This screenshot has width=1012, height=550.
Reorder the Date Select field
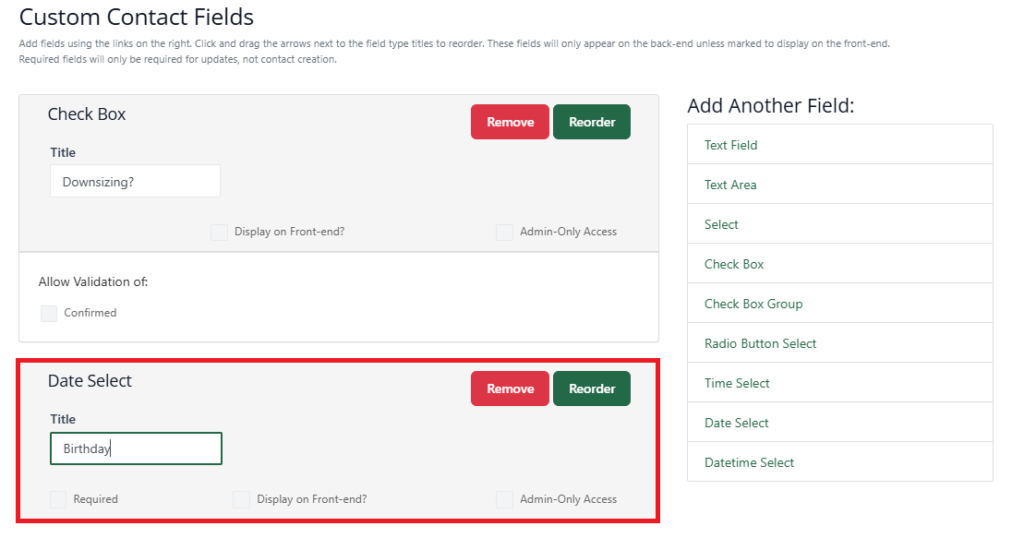[x=592, y=389]
